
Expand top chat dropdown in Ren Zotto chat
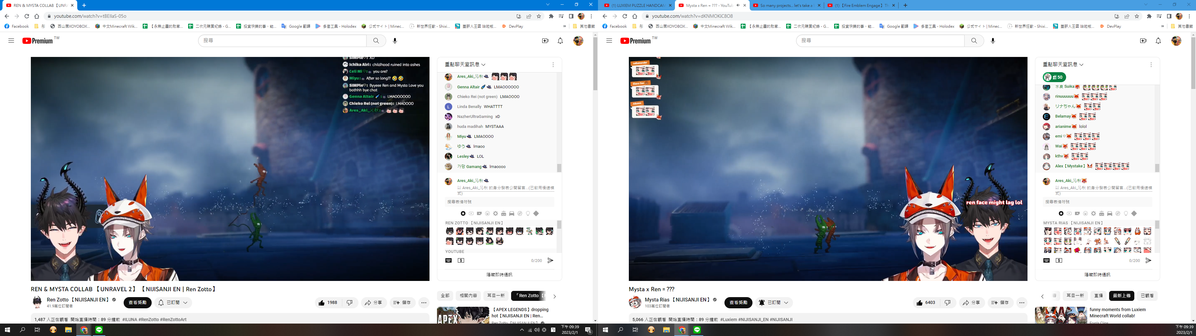465,64
